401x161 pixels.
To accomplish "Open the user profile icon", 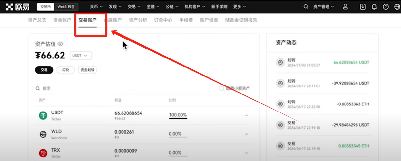I will click(x=345, y=7).
